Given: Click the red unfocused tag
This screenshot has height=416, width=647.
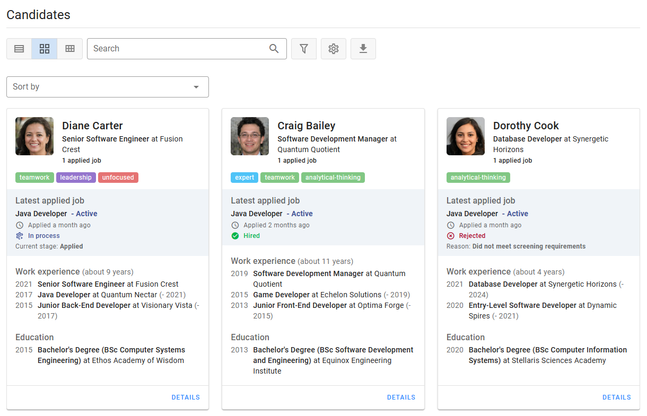Looking at the screenshot, I should coord(118,178).
